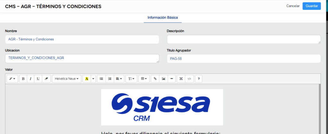Screen dimensions: 328x134
Task: Select the Siesa CRM logo image
Action: click(x=162, y=107)
